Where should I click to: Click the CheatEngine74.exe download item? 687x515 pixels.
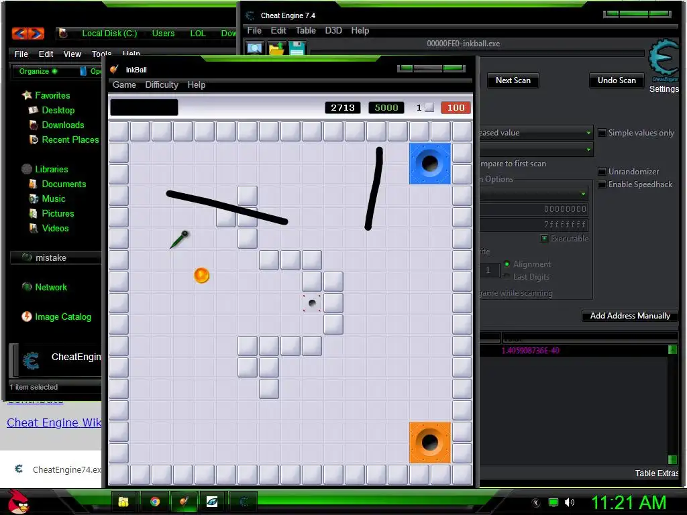(58, 469)
